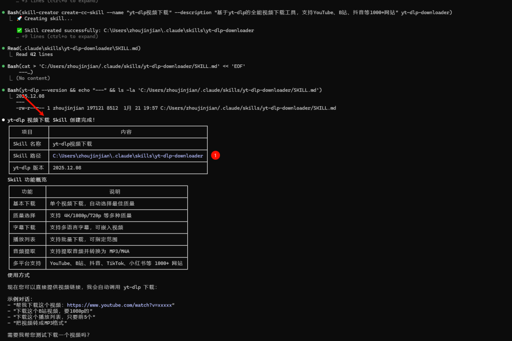
Task: Click the '需要我帮您测试下载一个视频吗?' question
Action: [49, 335]
